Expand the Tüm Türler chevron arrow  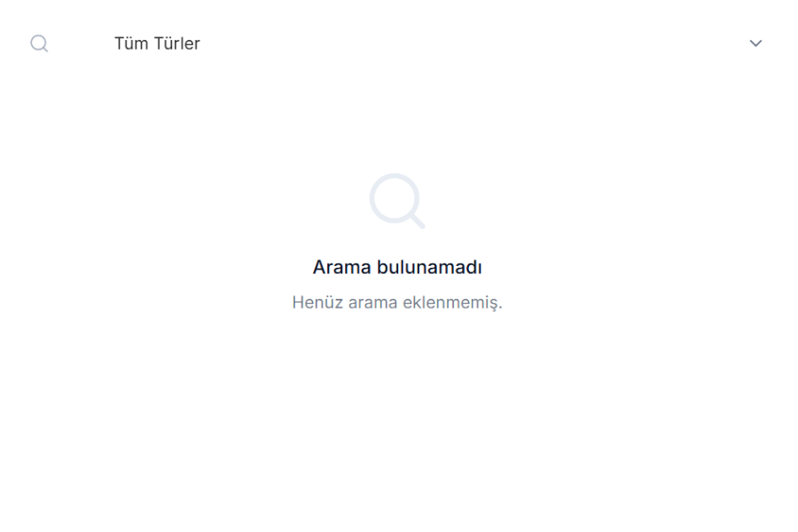point(755,43)
